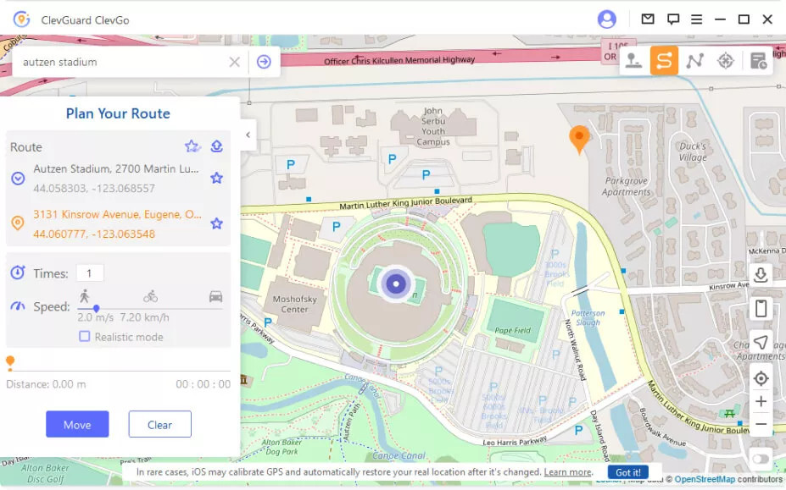
Task: Submit search with the arrow button
Action: [x=264, y=62]
